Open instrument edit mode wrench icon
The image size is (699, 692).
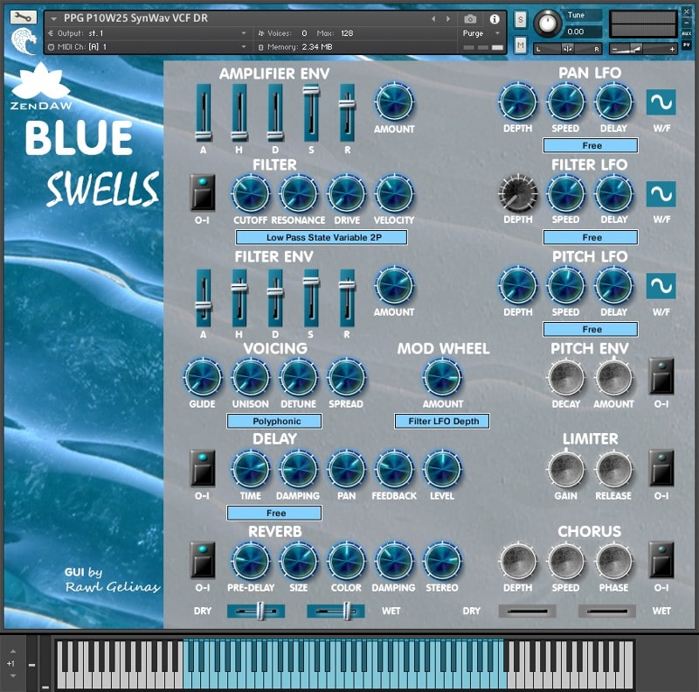pyautogui.click(x=24, y=17)
